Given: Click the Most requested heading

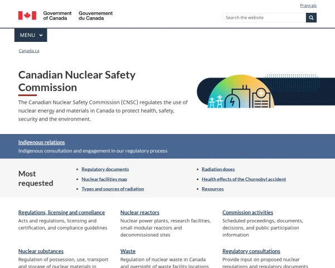Looking at the screenshot, I should coord(36,179).
